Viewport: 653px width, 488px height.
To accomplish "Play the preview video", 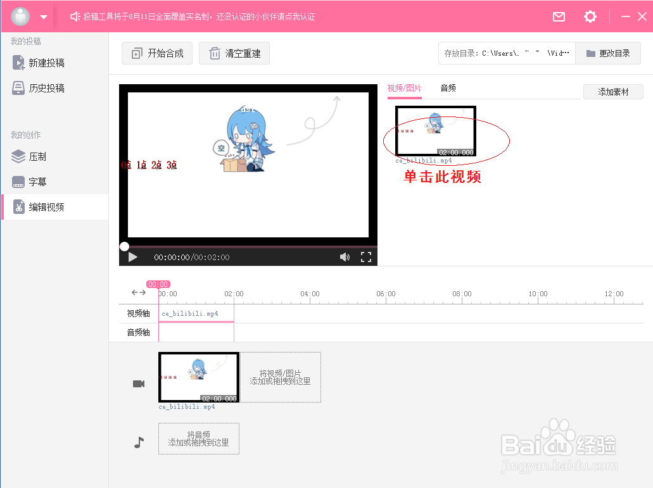I will pos(133,257).
